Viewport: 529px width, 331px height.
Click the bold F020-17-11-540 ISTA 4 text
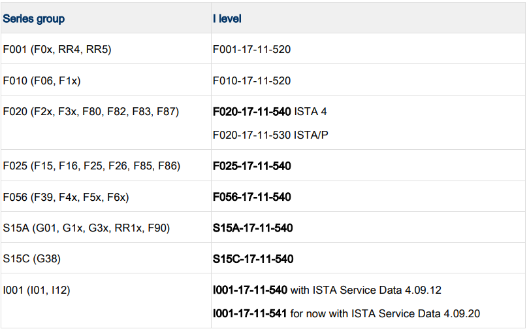[x=270, y=111]
